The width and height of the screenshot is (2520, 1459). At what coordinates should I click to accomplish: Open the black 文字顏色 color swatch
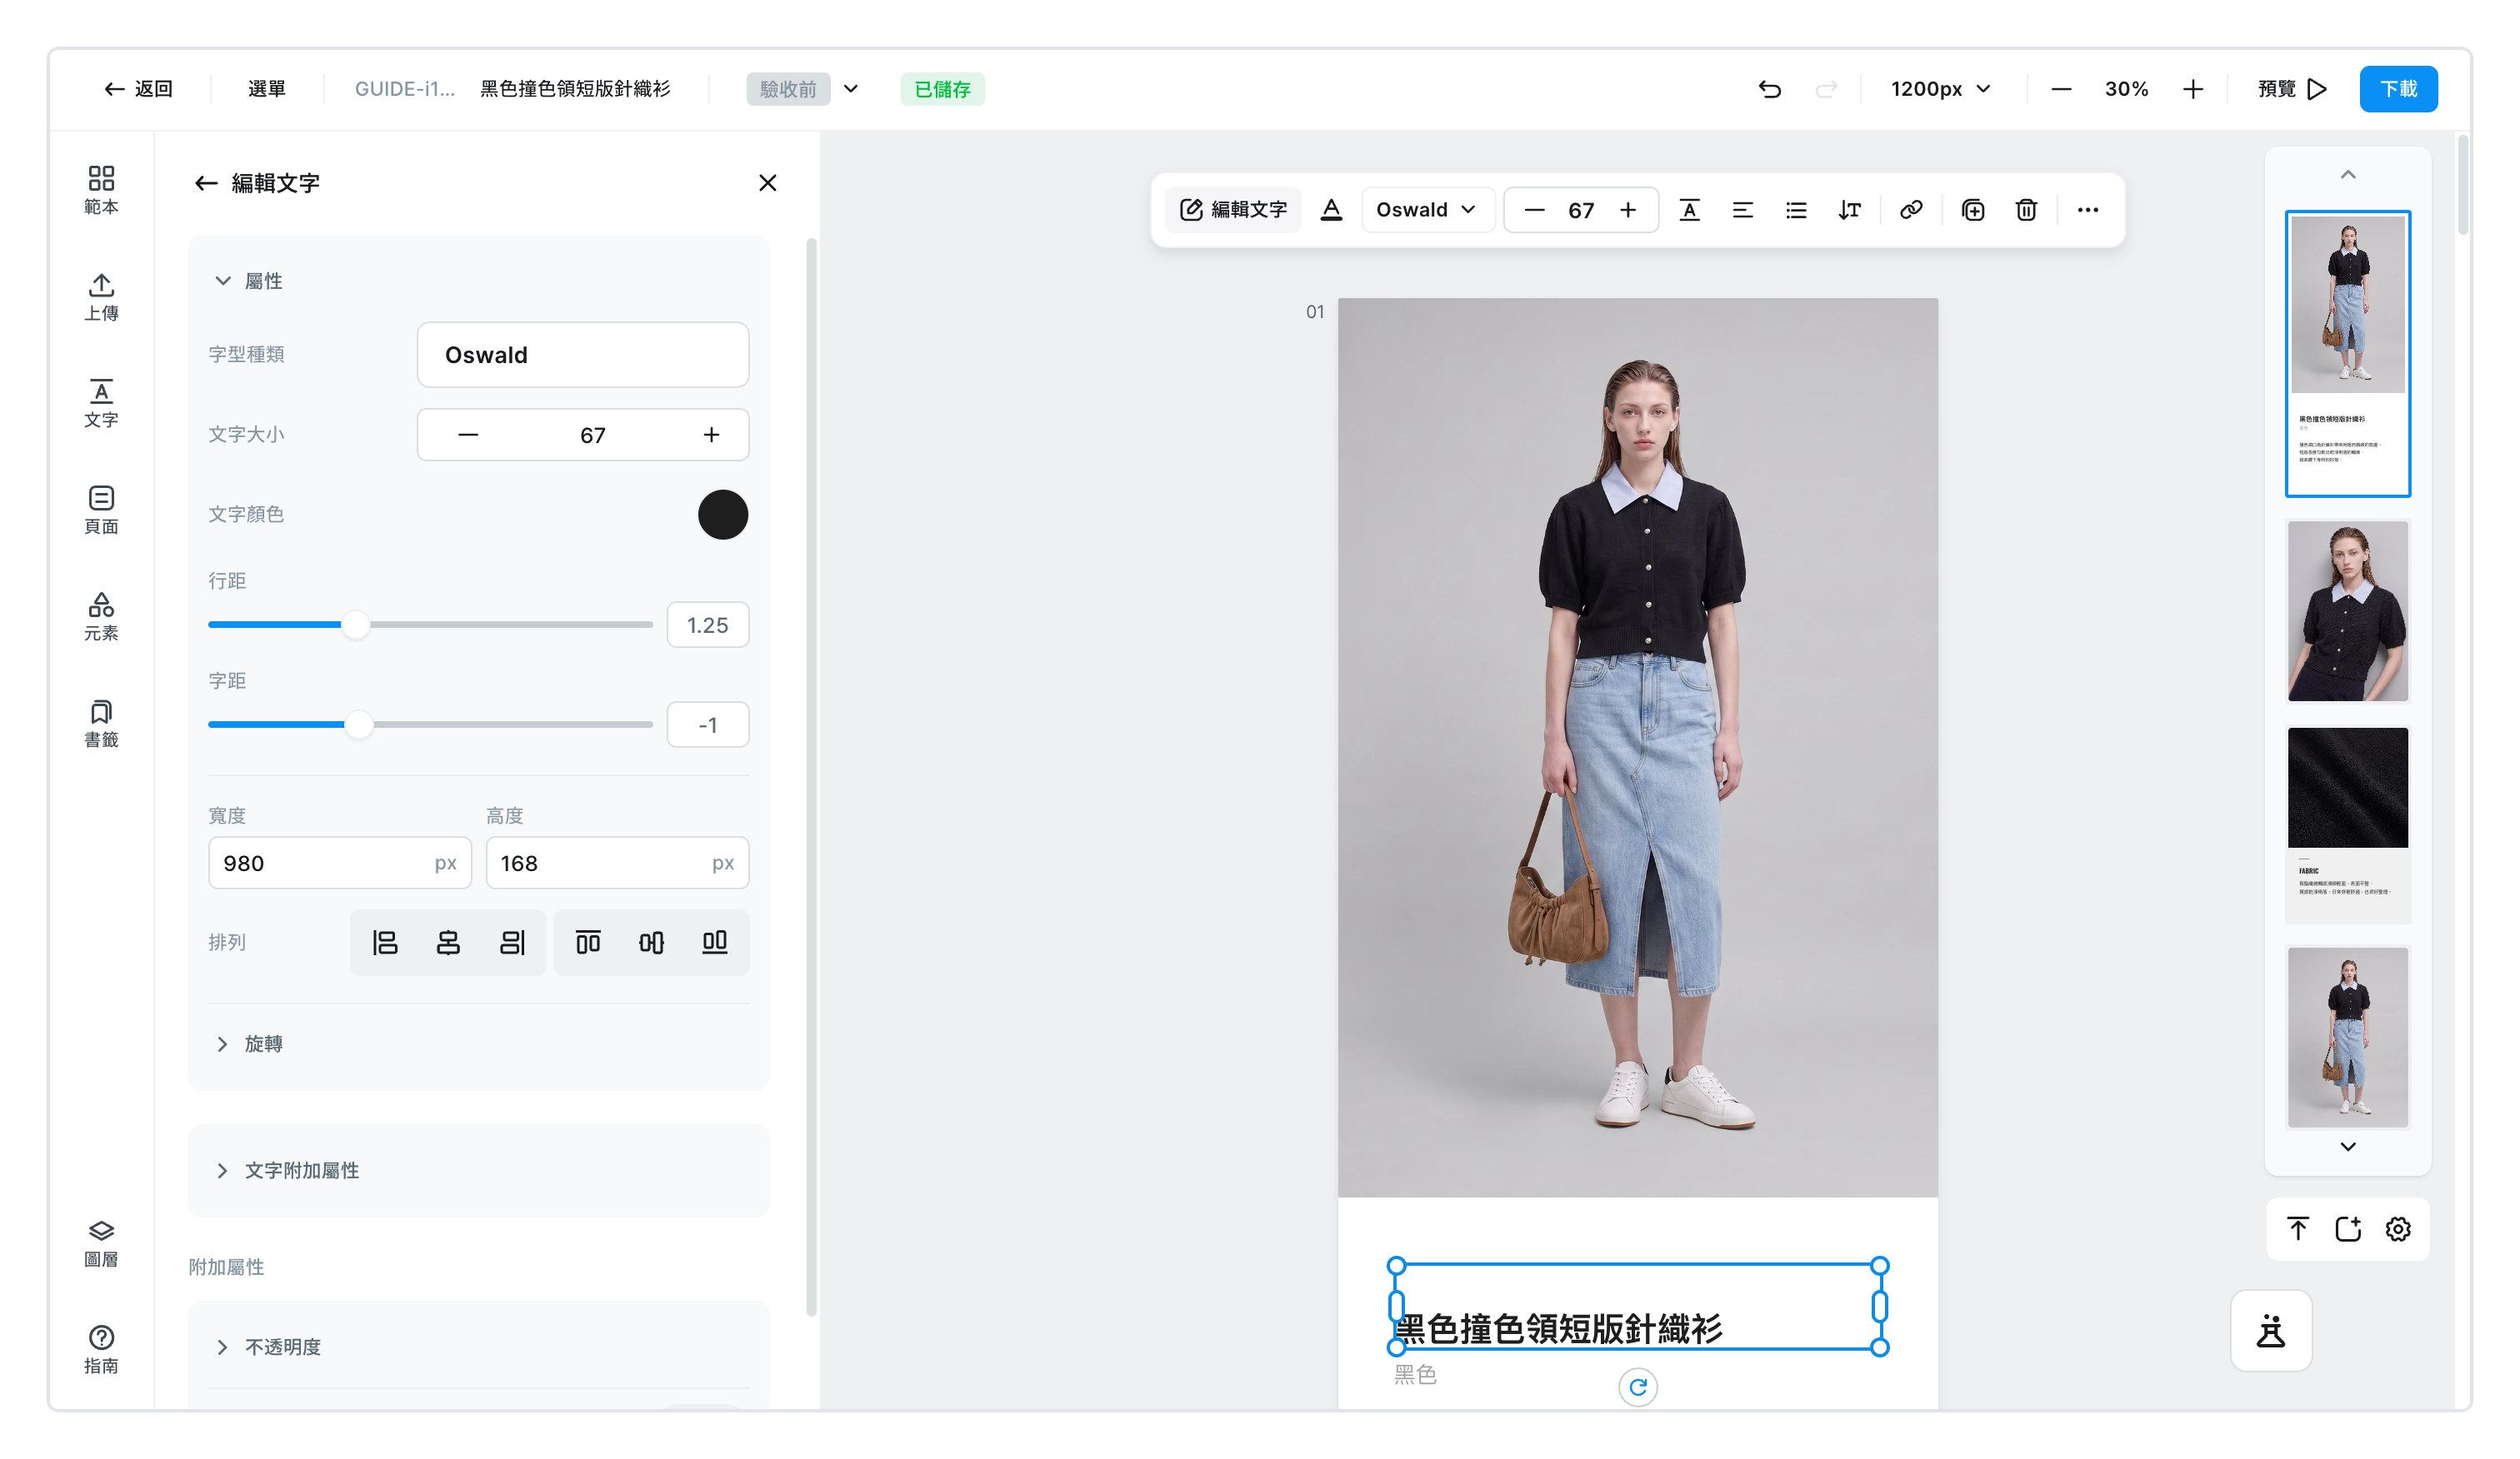point(723,515)
